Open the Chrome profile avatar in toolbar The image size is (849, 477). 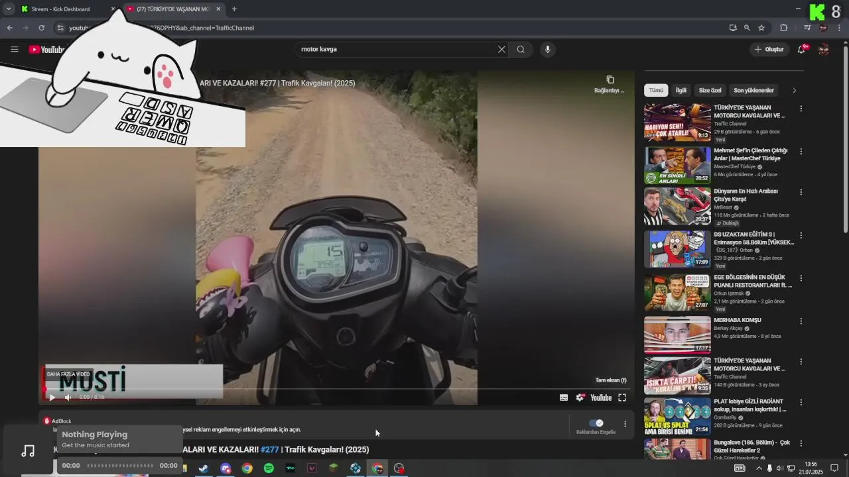[823, 28]
